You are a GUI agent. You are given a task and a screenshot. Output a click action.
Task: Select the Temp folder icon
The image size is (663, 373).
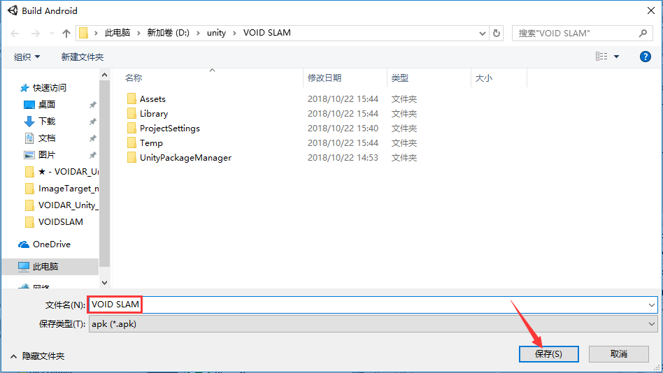[131, 142]
